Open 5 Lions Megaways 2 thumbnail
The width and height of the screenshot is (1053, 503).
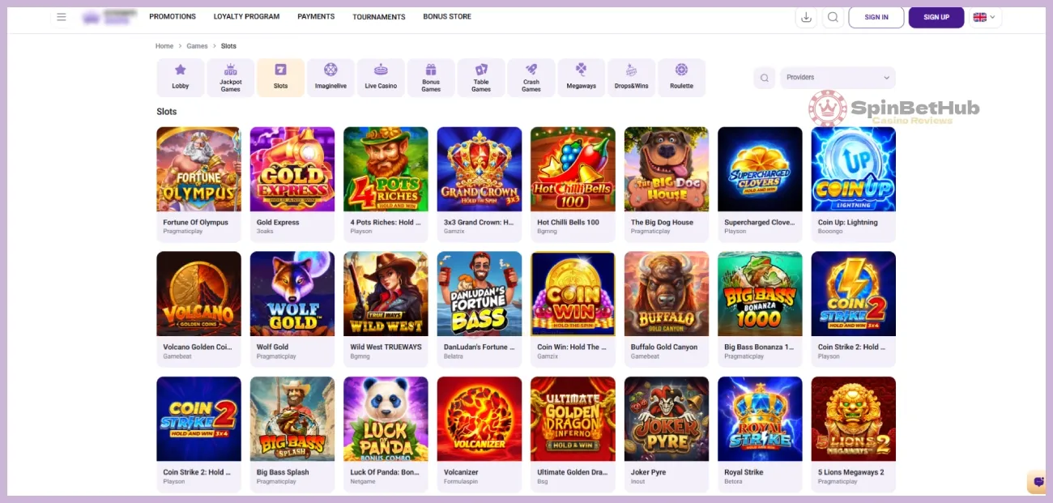[x=854, y=419]
